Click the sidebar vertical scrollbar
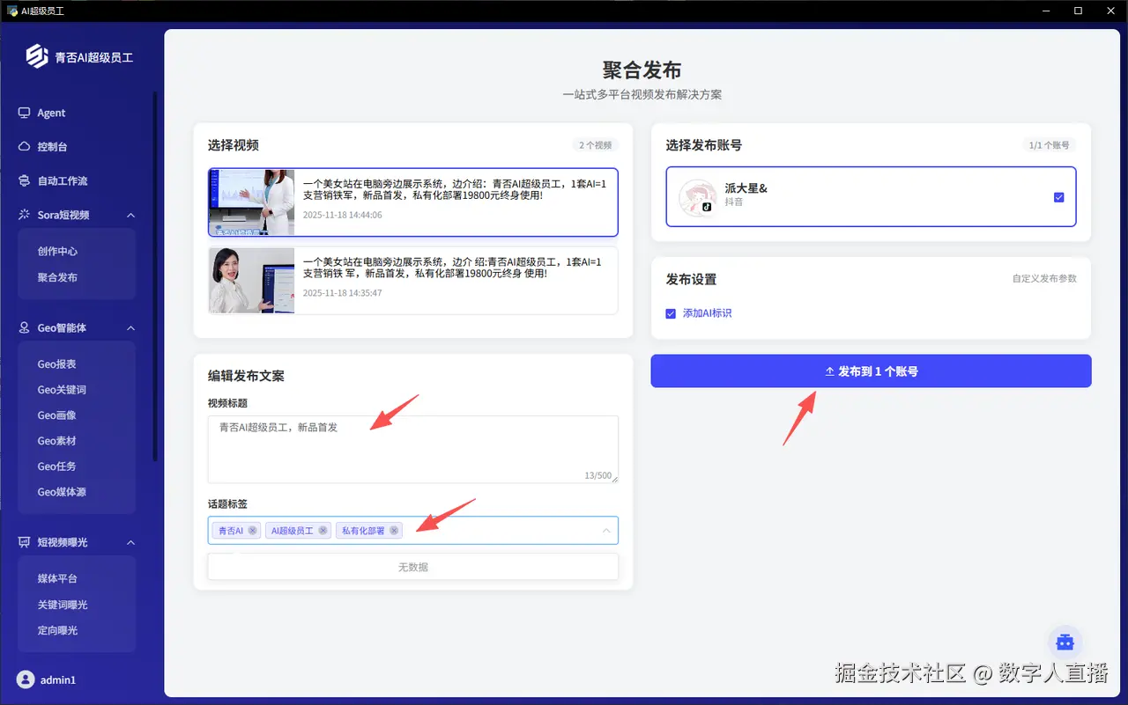Image resolution: width=1128 pixels, height=705 pixels. [x=155, y=277]
